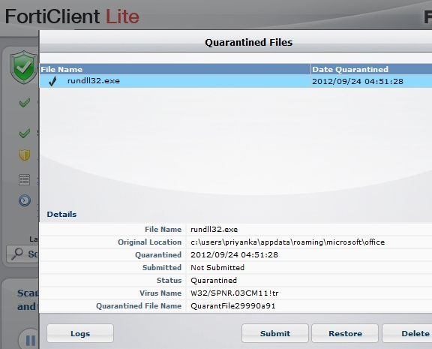The width and height of the screenshot is (432, 349).
Task: Click the Details section heading
Action: coord(61,214)
